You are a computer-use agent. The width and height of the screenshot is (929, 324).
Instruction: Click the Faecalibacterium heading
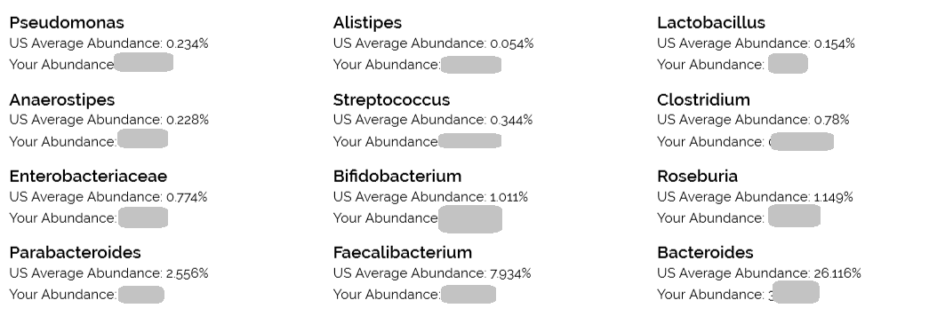[x=403, y=252]
